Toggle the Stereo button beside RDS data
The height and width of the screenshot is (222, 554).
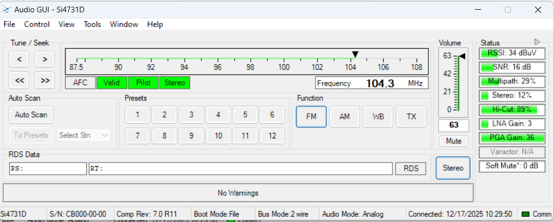pyautogui.click(x=452, y=168)
